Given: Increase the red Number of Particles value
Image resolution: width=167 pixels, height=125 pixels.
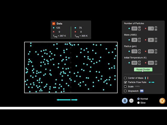Looking at the screenshot, I should pos(156,27).
